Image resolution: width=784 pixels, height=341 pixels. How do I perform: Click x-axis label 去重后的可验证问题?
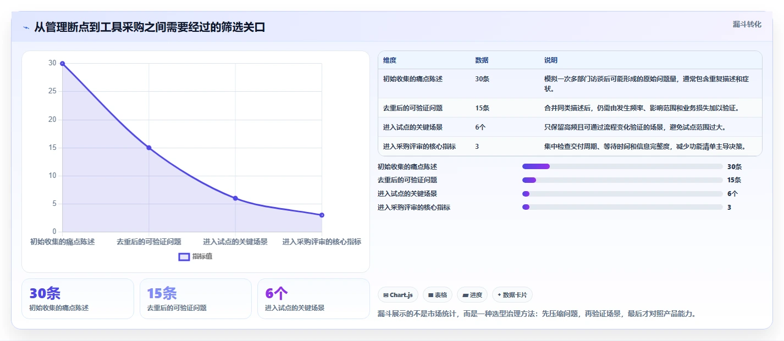[x=149, y=242]
